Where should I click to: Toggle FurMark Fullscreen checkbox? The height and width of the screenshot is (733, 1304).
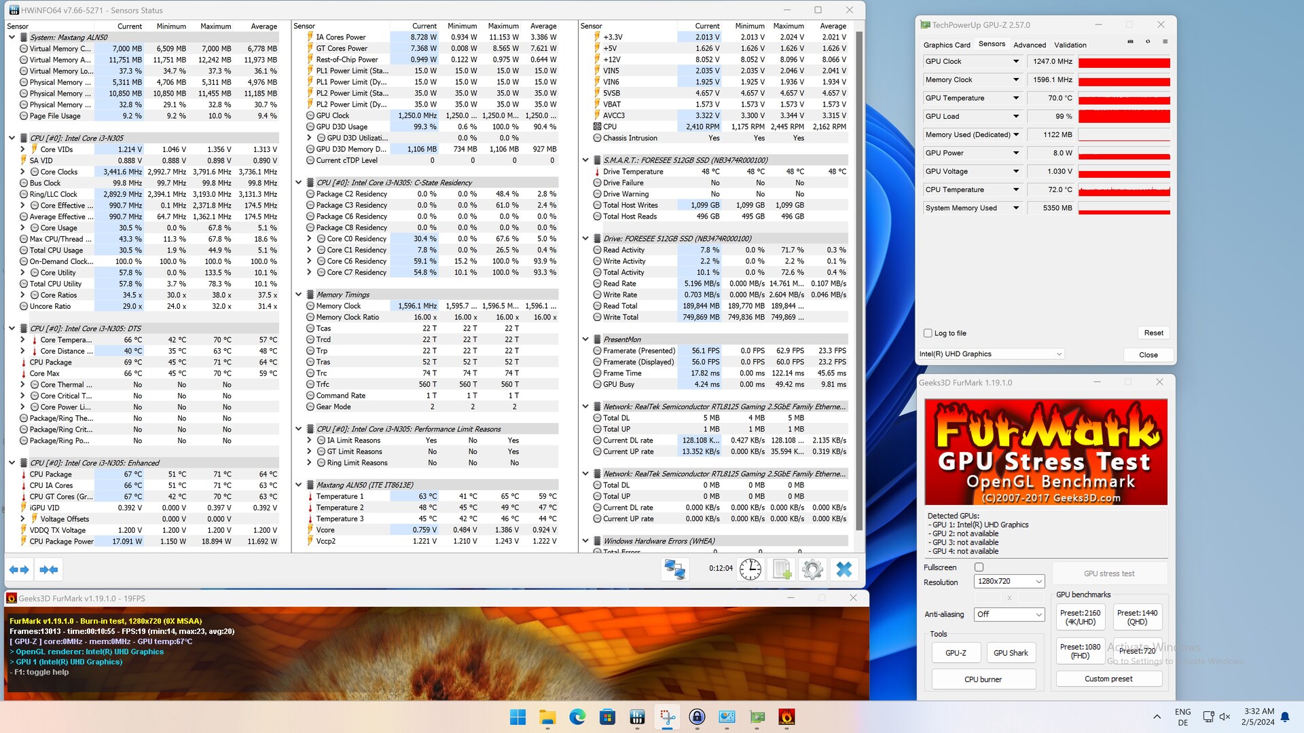point(979,567)
